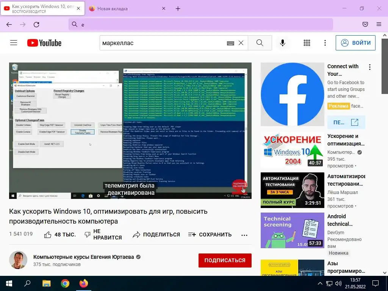Open the Pocket save icon
The image size is (388, 291).
pos(365,24)
